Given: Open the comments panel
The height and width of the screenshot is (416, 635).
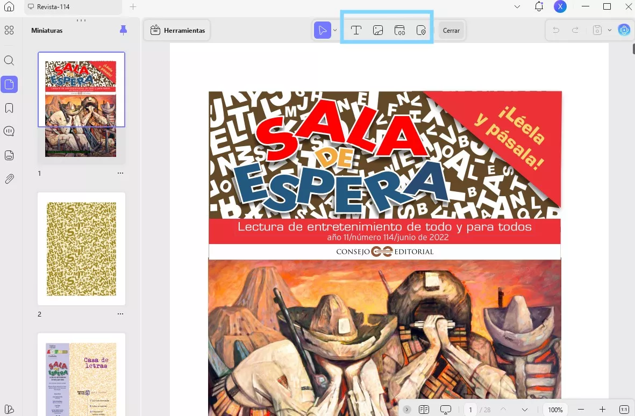Looking at the screenshot, I should coord(9,131).
